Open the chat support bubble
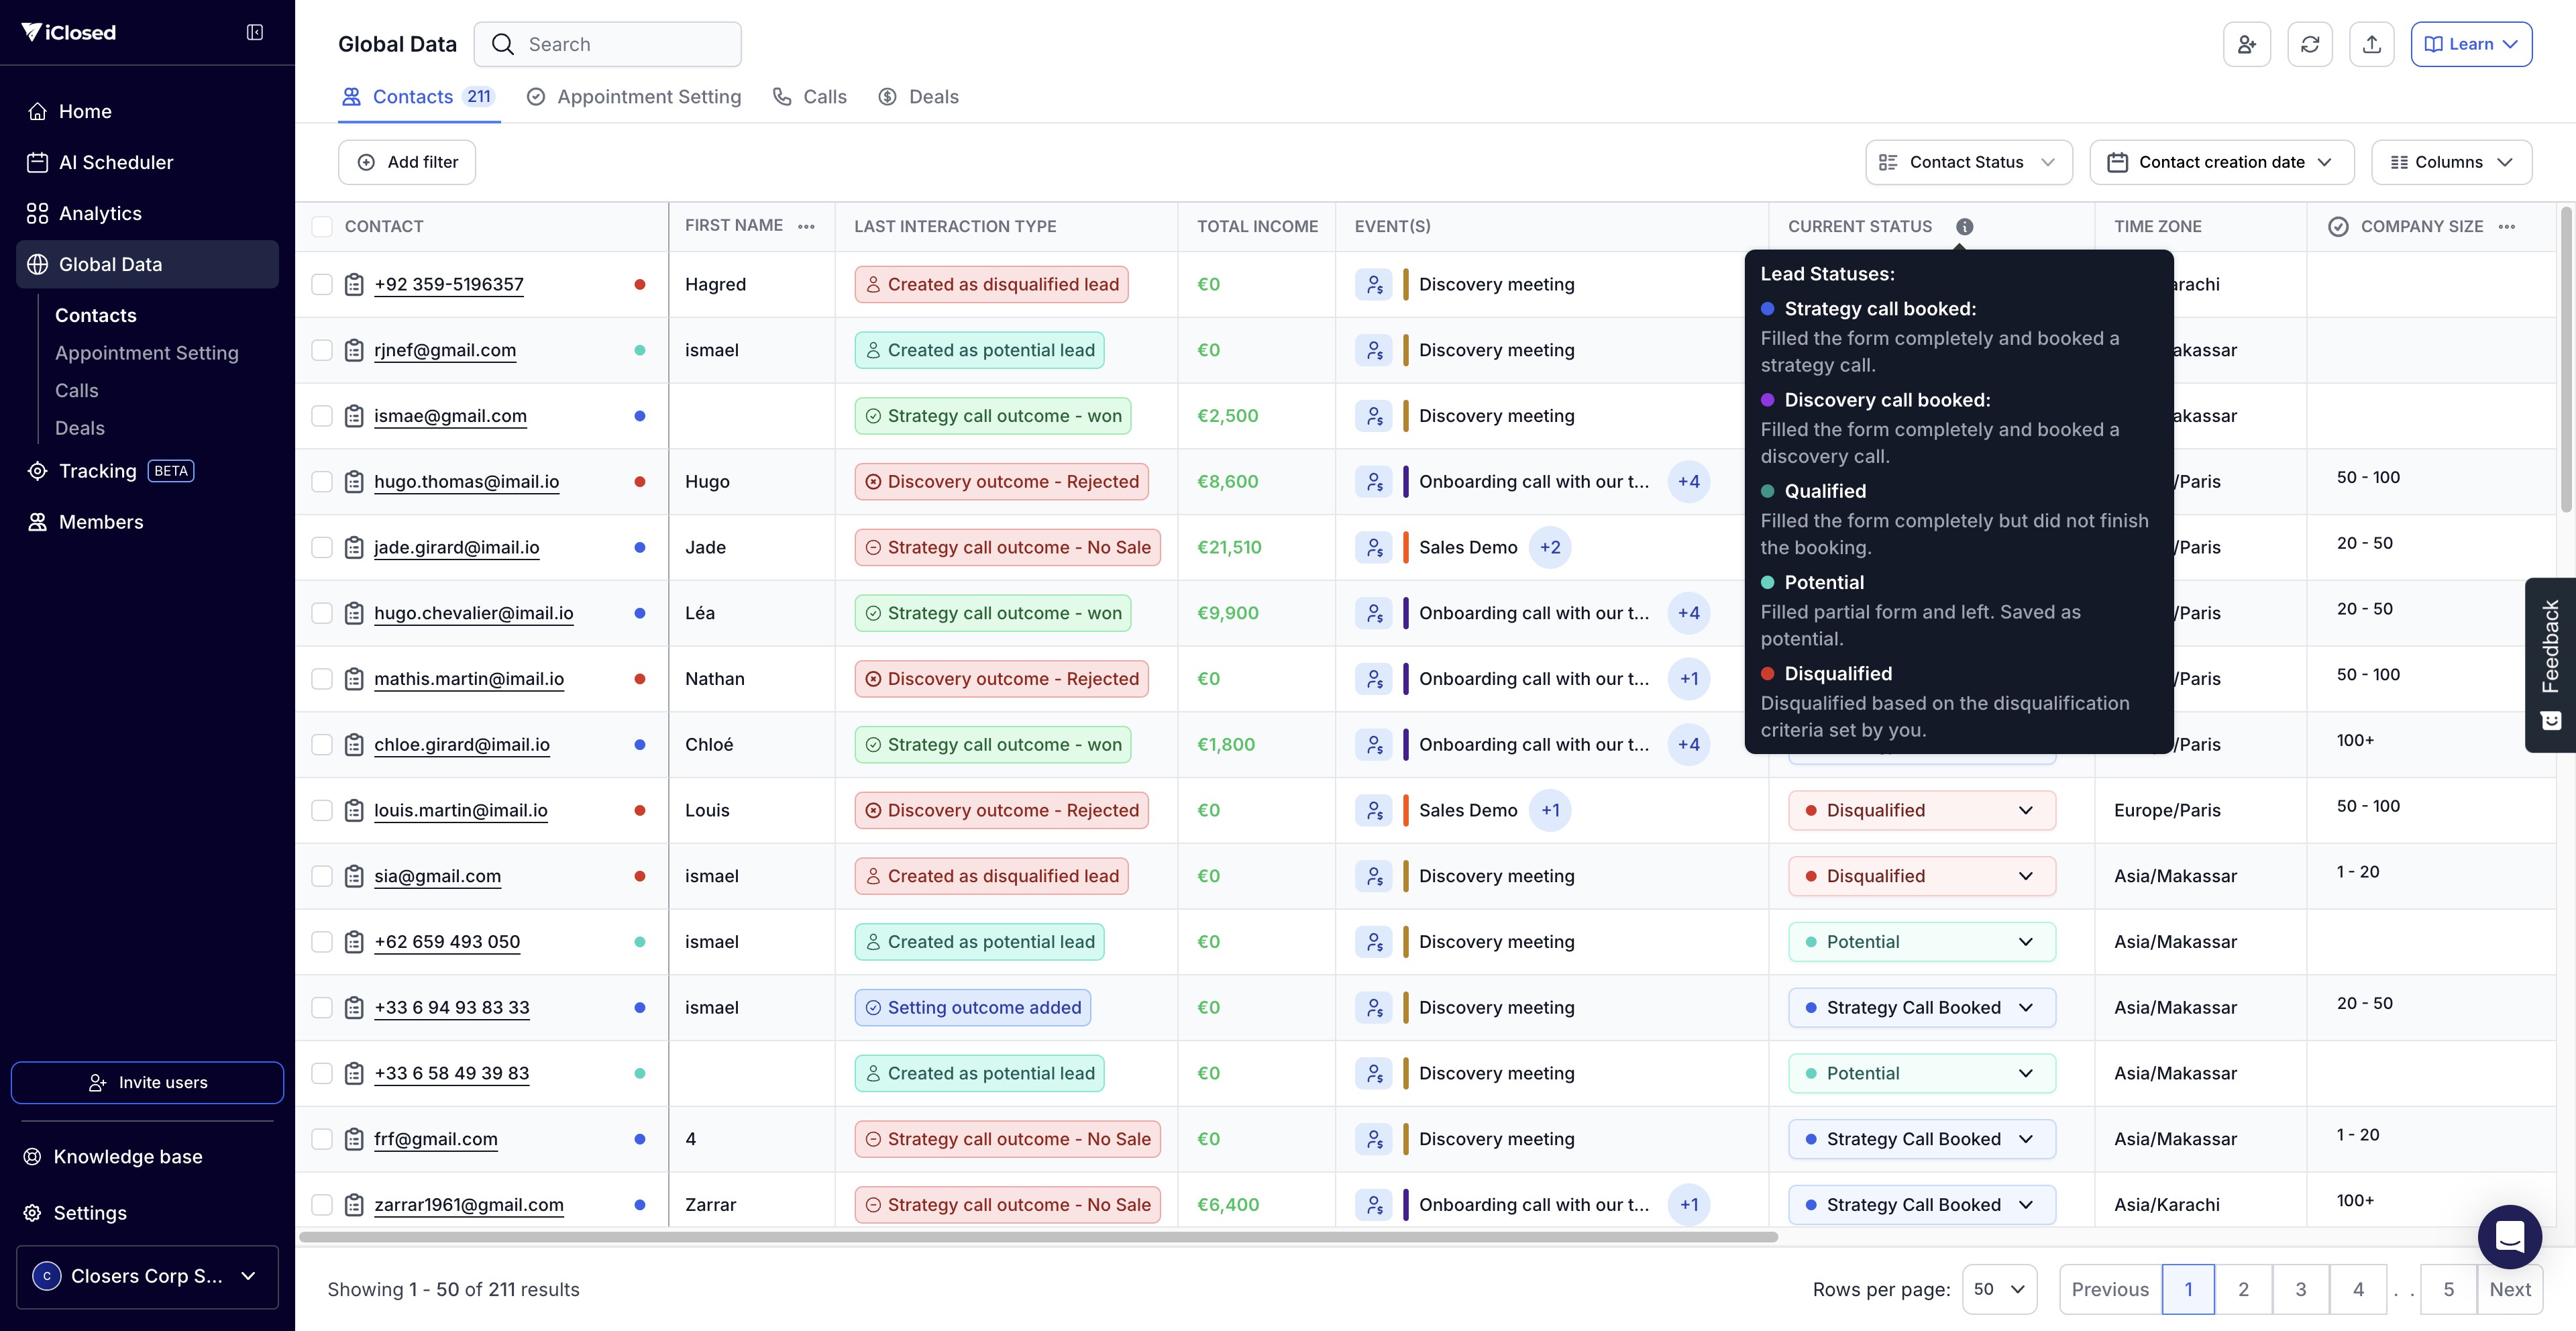This screenshot has width=2576, height=1331. coord(2509,1236)
